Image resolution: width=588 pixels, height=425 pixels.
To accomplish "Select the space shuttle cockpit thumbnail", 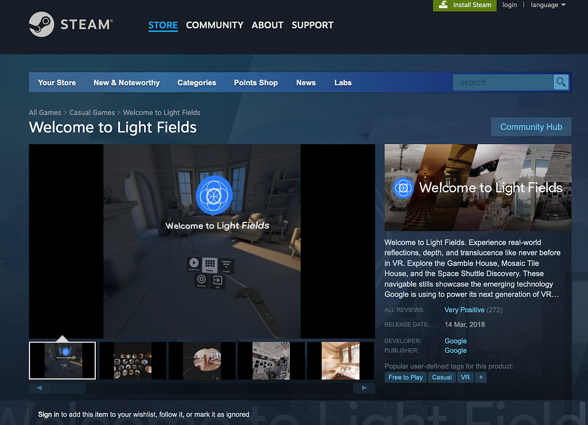I will point(271,360).
